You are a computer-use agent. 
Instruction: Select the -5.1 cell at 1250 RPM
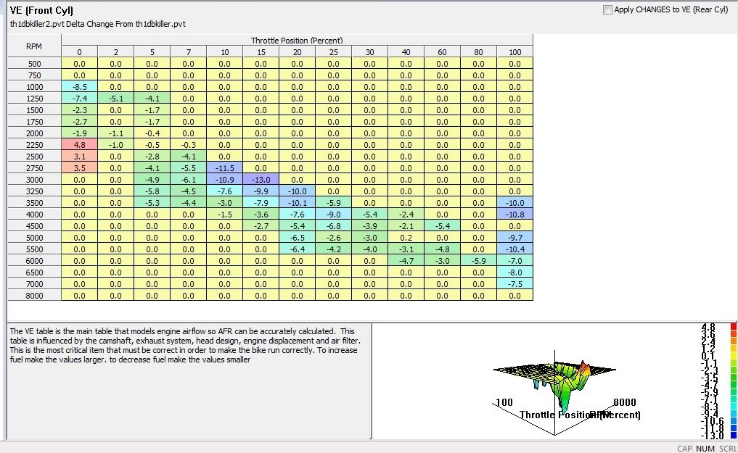pos(116,99)
